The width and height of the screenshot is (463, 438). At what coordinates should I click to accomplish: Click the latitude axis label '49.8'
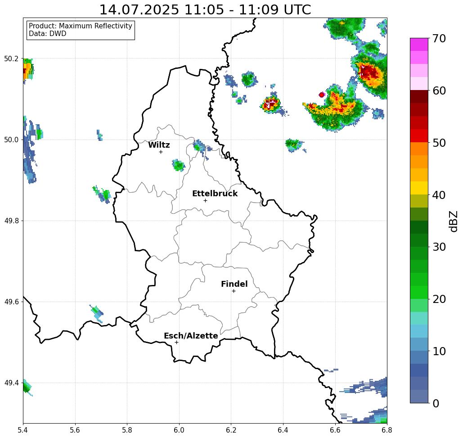(x=11, y=221)
